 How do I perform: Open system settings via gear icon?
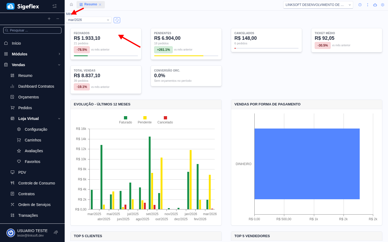(383, 5)
